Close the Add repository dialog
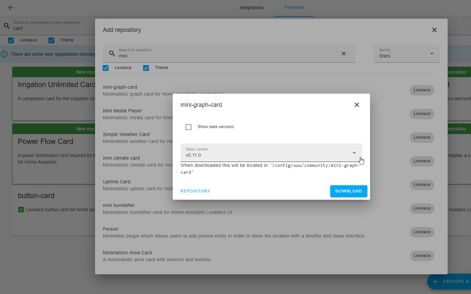Viewport: 471px width, 294px height. [434, 30]
